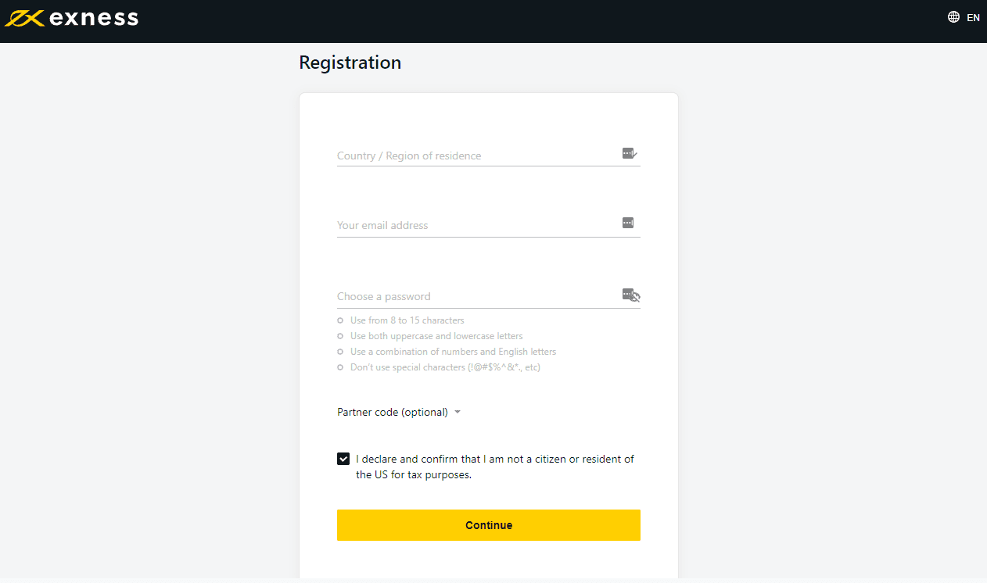Open the EN language selector
Screen dimensions: 987x583
pos(973,18)
